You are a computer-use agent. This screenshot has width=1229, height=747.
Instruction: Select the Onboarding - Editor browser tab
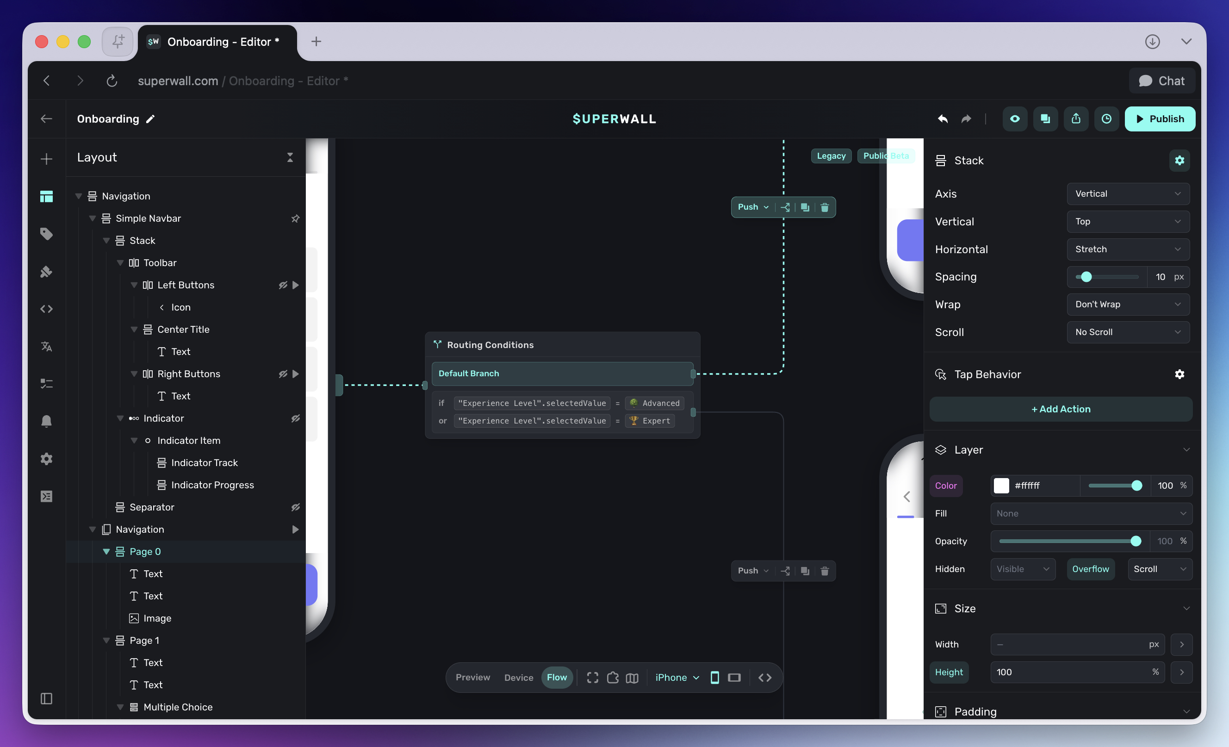[x=217, y=42]
